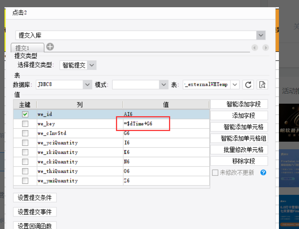The image size is (299, 229).
Task: Click 移除字段 button
Action: pyautogui.click(x=239, y=161)
